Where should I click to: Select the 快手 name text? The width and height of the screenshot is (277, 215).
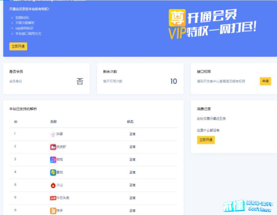pos(60,211)
